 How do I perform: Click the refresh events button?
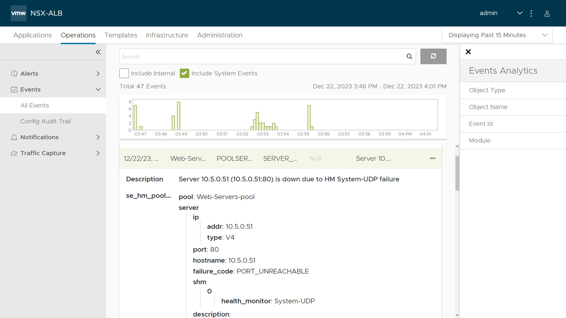[433, 56]
